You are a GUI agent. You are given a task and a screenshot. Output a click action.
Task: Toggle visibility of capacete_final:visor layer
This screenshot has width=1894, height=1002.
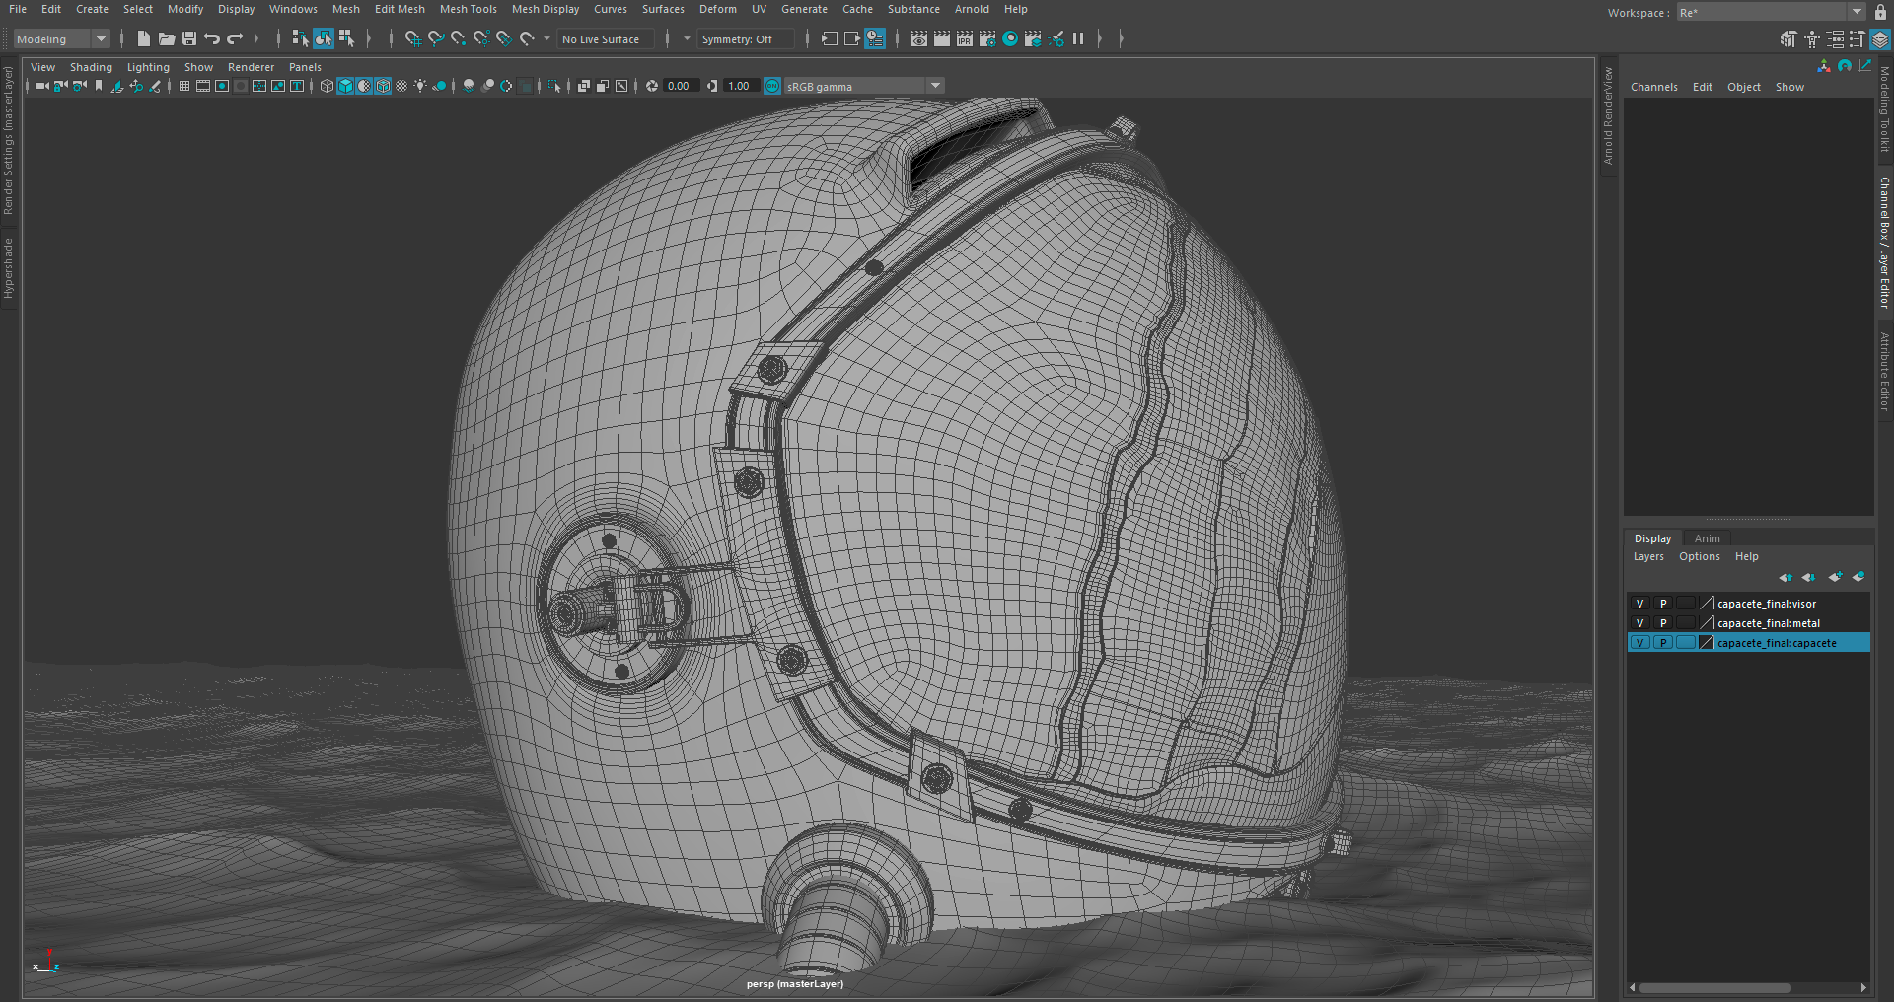(x=1639, y=604)
